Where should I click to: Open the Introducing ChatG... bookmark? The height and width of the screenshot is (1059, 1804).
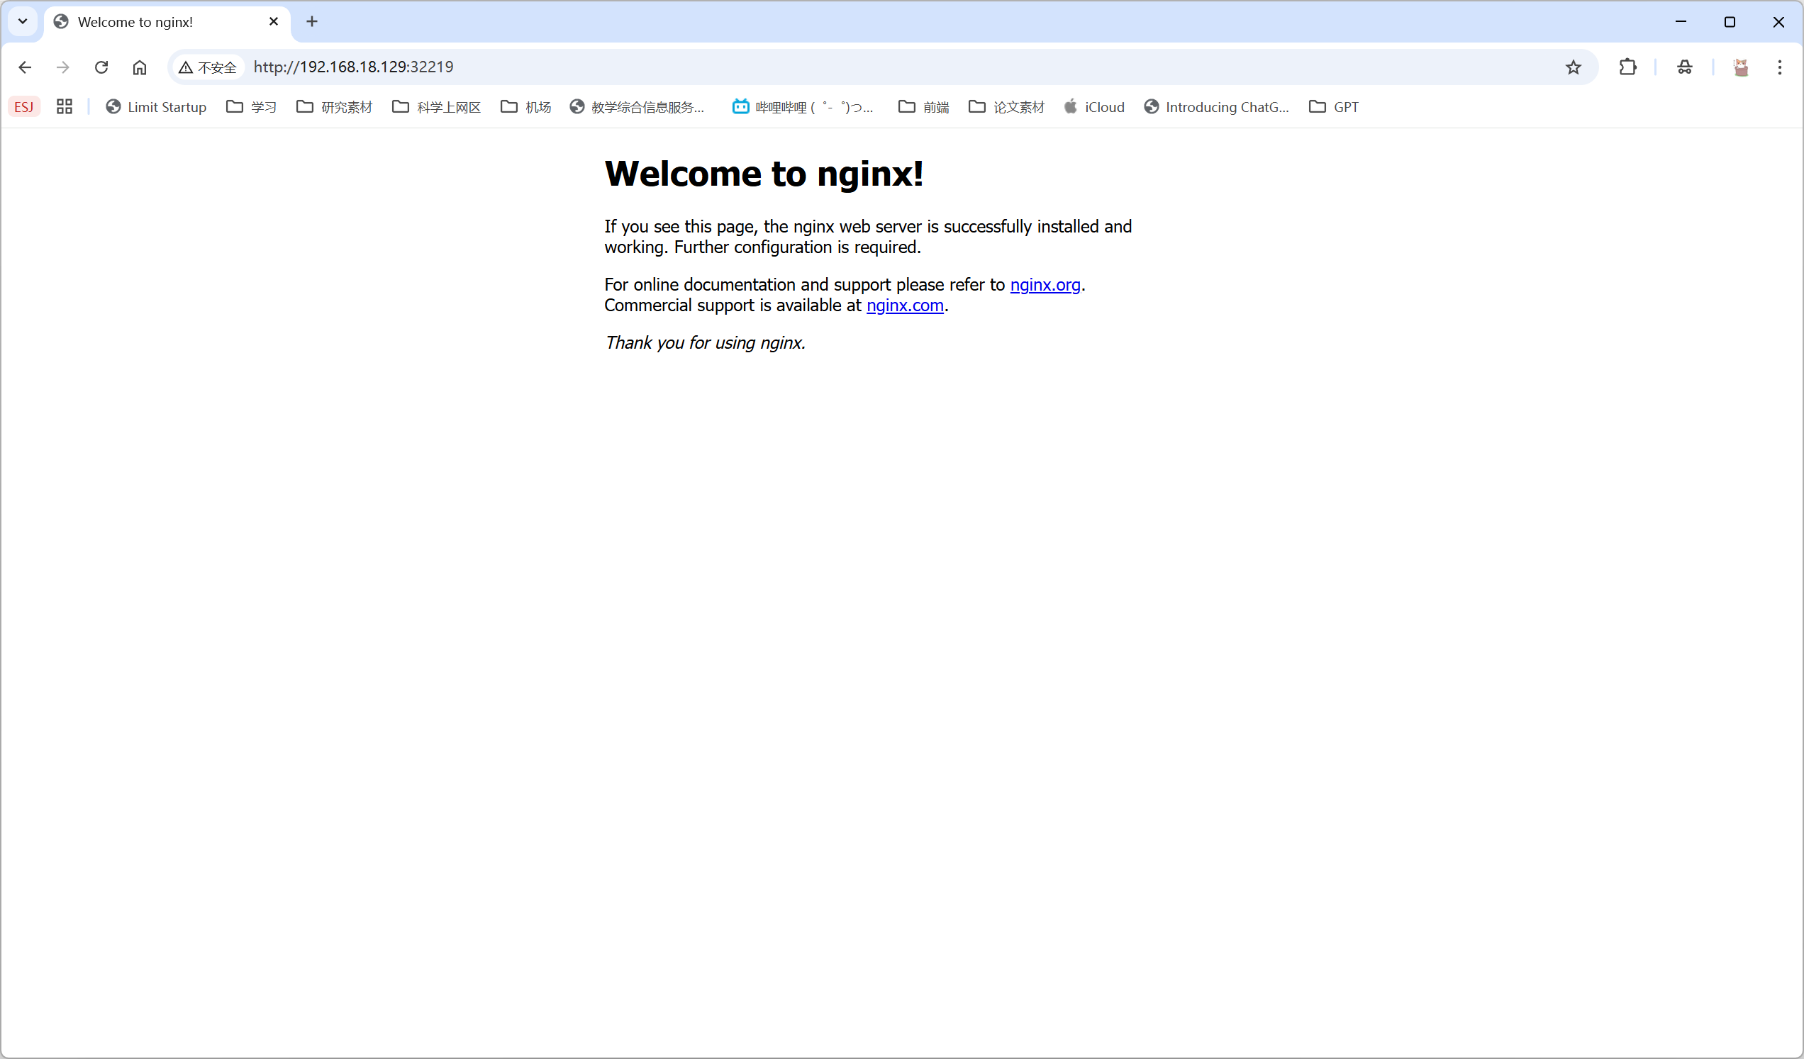pos(1217,106)
